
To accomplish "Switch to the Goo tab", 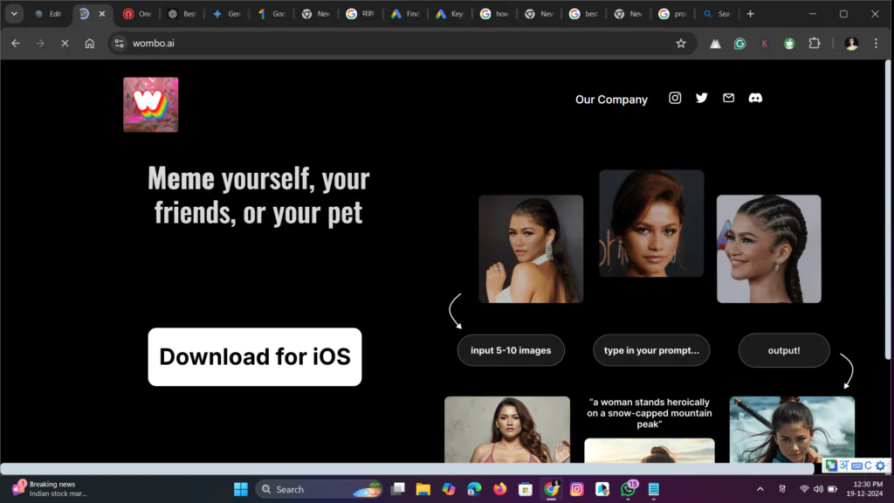I will coord(272,14).
